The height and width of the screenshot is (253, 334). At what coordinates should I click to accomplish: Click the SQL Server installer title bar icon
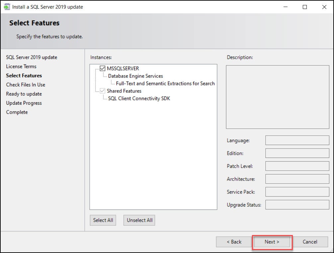pyautogui.click(x=7, y=7)
